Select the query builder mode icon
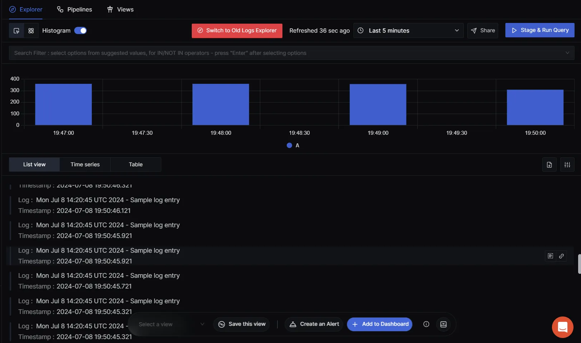The width and height of the screenshot is (581, 343). 16,30
